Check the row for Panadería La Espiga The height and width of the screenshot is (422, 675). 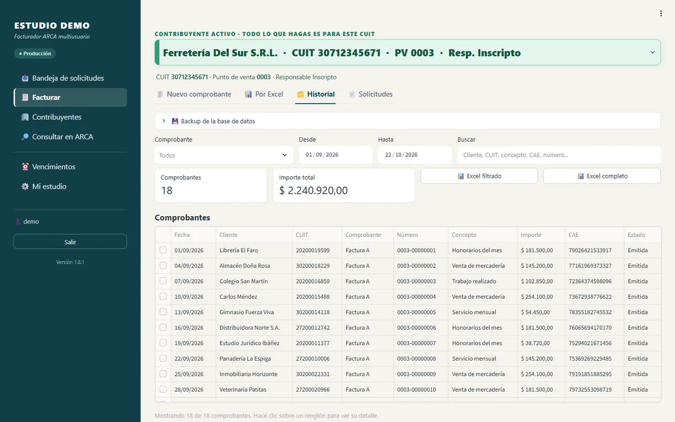tap(163, 358)
